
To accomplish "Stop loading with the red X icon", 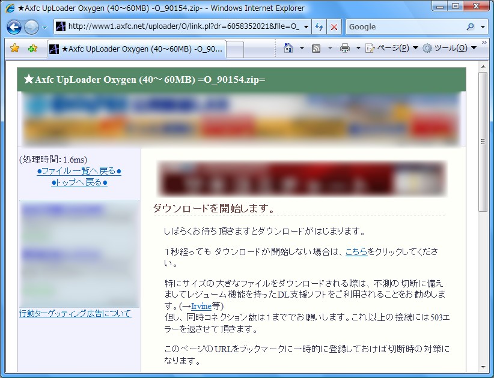I will point(334,27).
